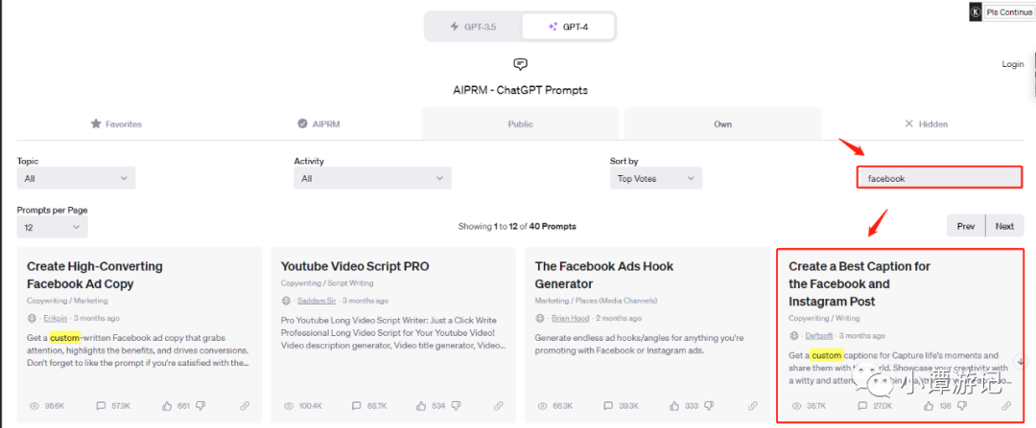Open Create a Best Caption for Facebook prompt

[x=859, y=283]
